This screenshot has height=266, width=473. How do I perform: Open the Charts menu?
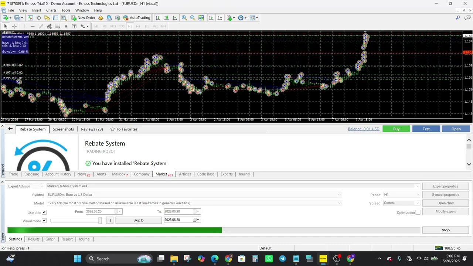pyautogui.click(x=51, y=10)
